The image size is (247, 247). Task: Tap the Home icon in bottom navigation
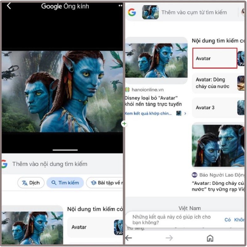(210, 238)
